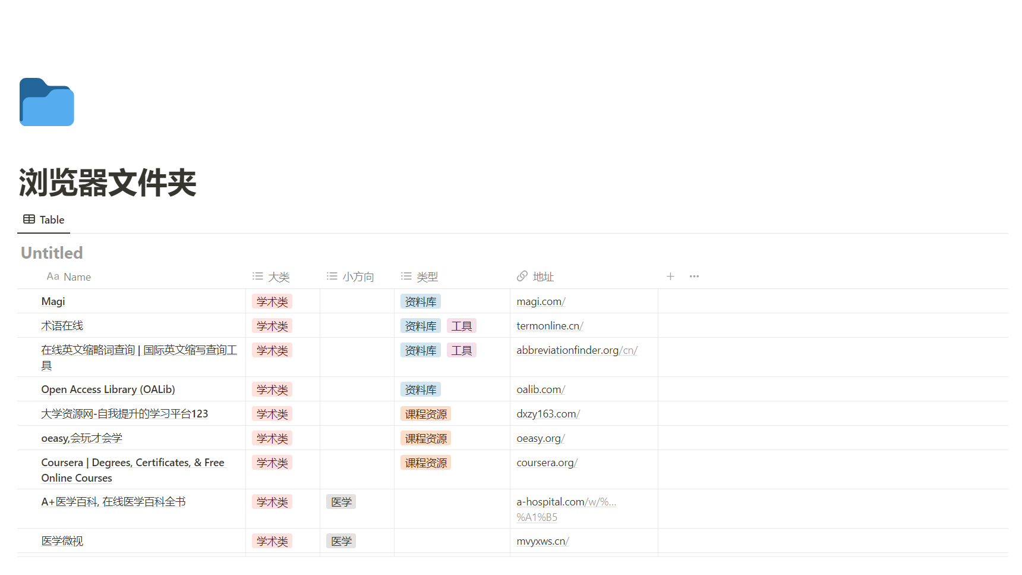
Task: Click the page title 浏览器文件夹
Action: (x=108, y=182)
